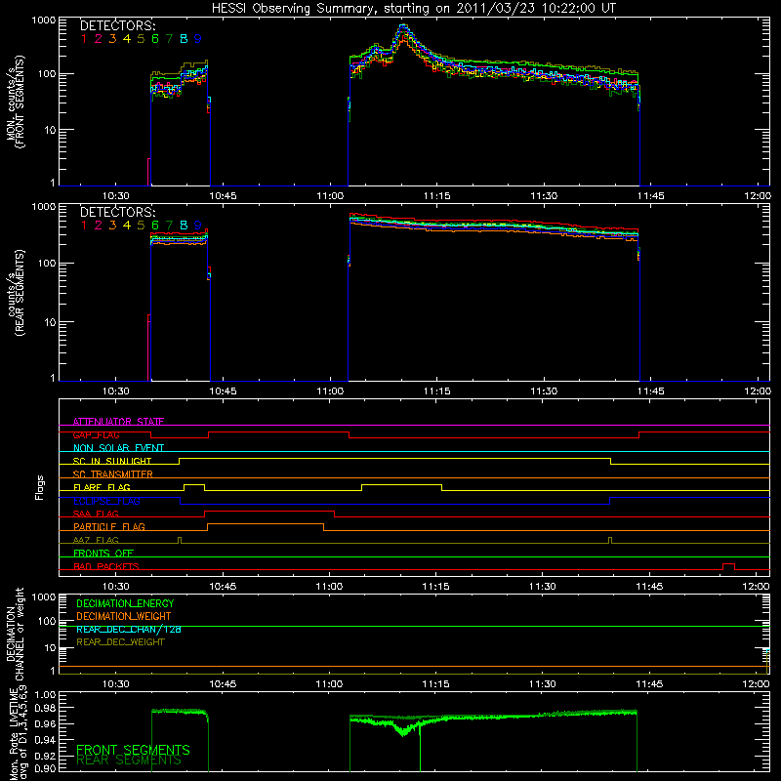Pick detector 6 in rear segments legend
This screenshot has width=781, height=781.
(155, 226)
